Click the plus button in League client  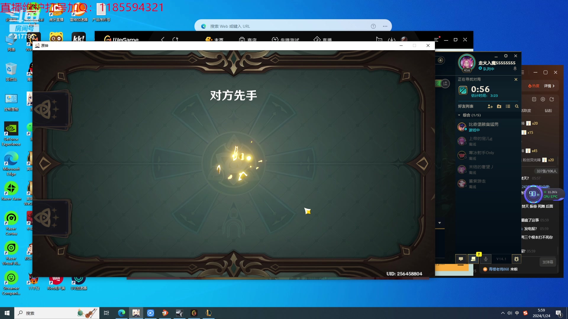440,60
